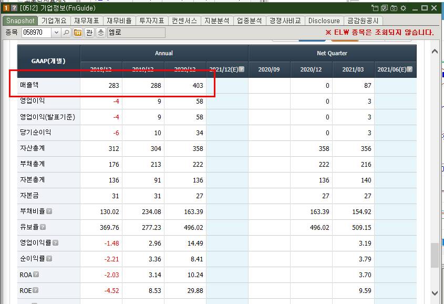
Task: View the 업종분석 tab
Action: pyautogui.click(x=250, y=21)
